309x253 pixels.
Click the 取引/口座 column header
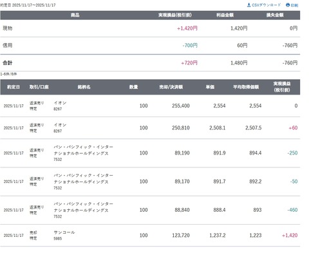(x=39, y=87)
